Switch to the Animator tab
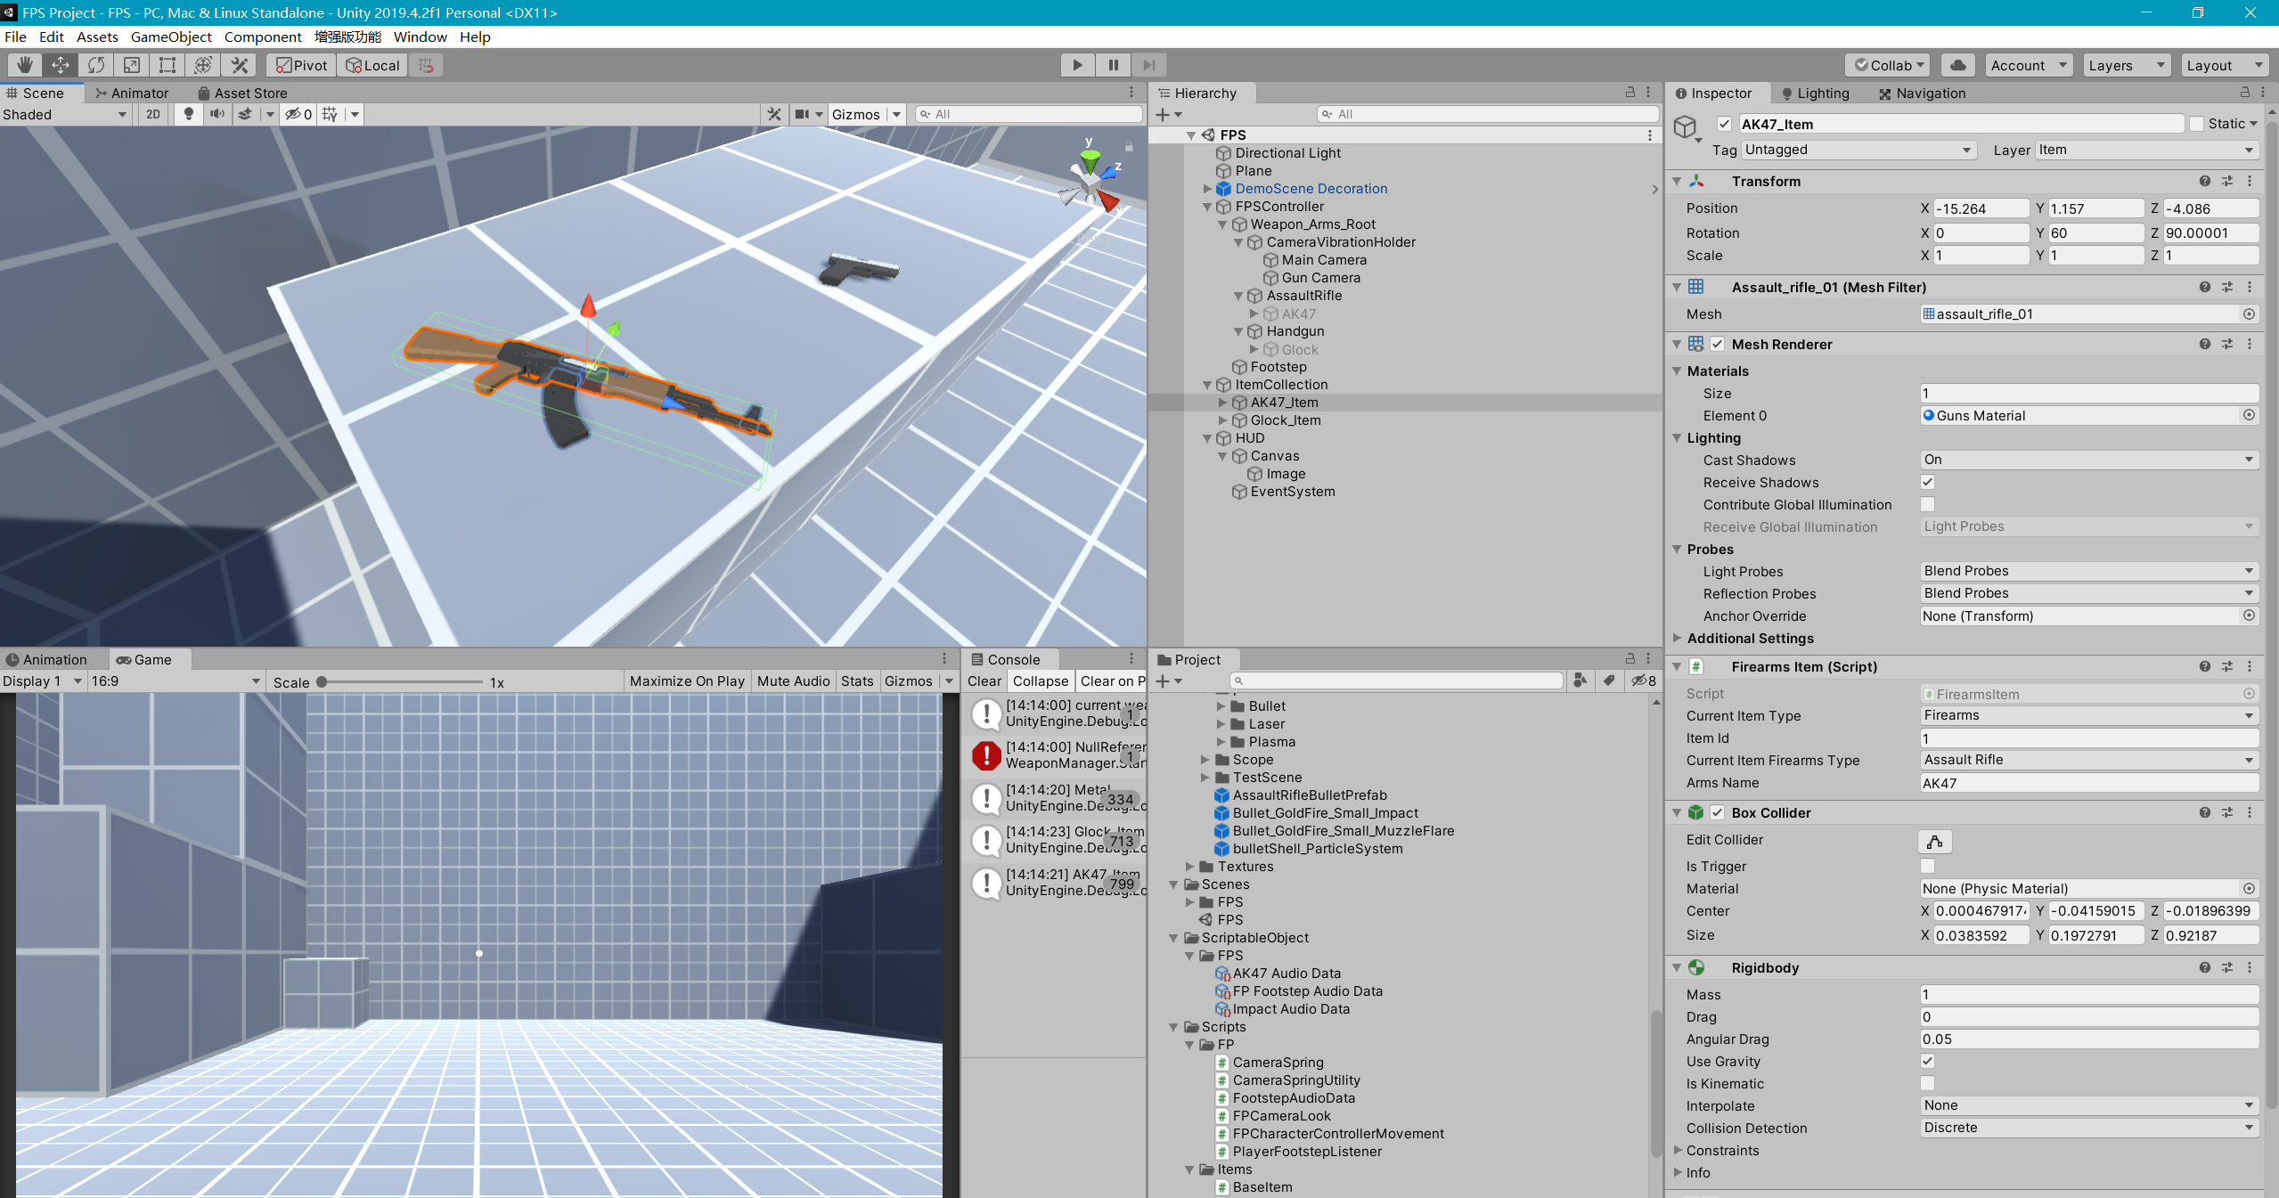Screen dimensions: 2279x1198 click(132, 93)
